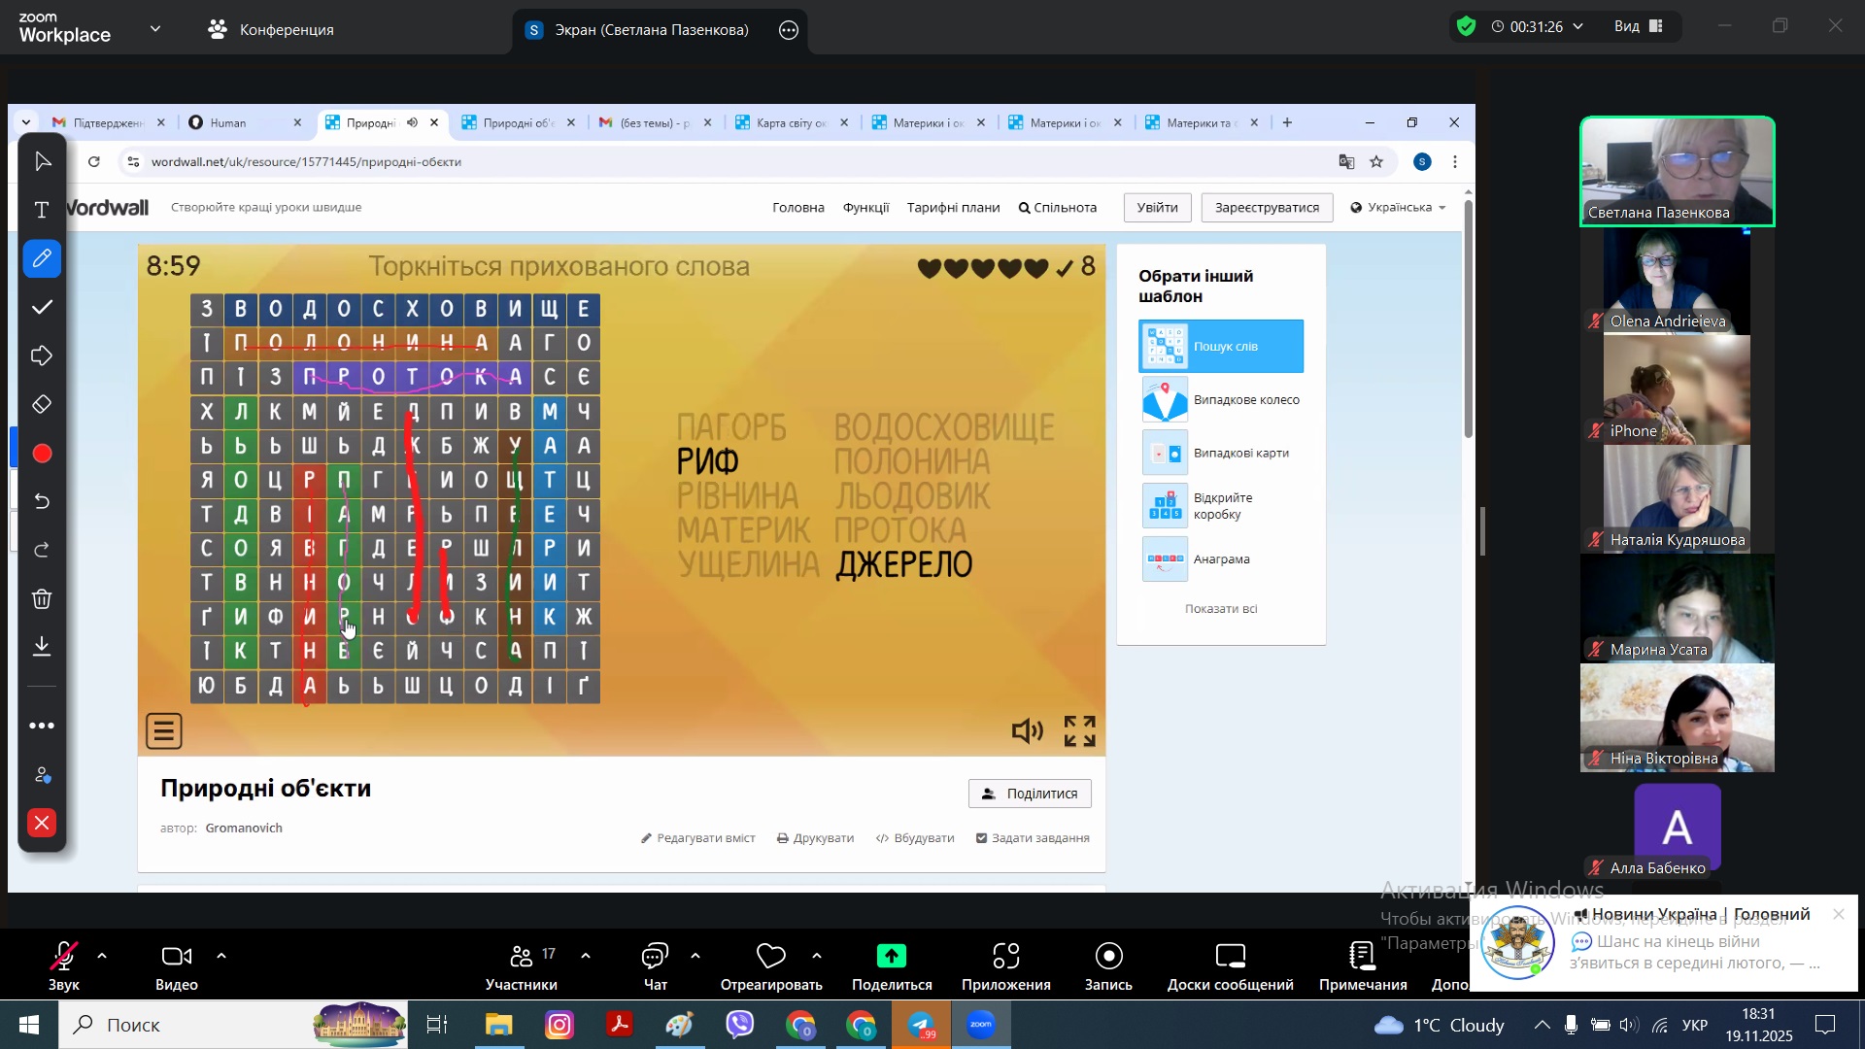Toggle camera with Видео button
The width and height of the screenshot is (1865, 1049).
pyautogui.click(x=176, y=965)
